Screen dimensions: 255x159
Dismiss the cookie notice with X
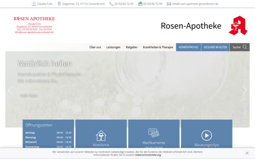point(247,153)
